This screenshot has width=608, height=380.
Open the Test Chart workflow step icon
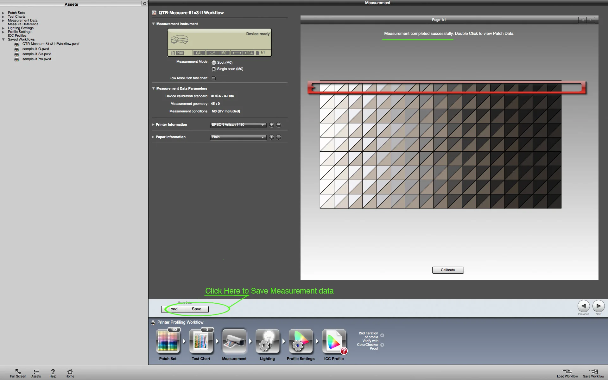click(x=201, y=341)
